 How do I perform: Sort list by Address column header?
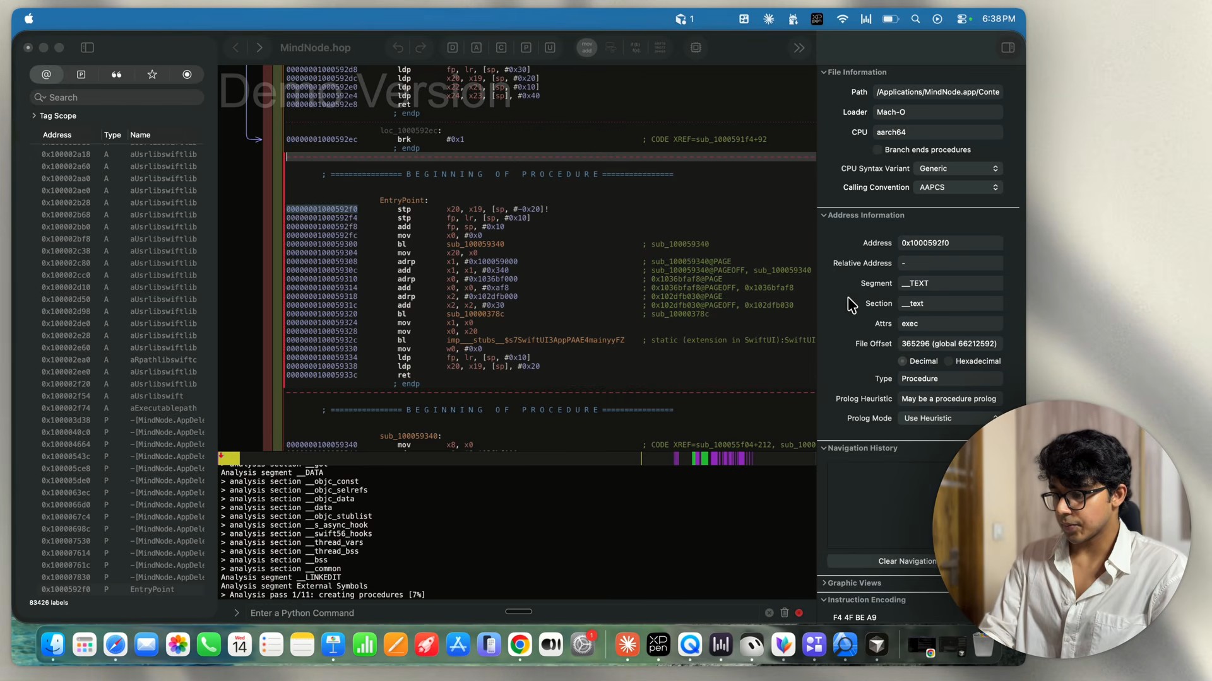point(57,135)
